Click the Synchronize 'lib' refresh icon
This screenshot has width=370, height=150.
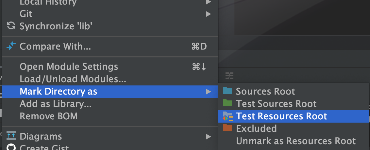(11, 26)
